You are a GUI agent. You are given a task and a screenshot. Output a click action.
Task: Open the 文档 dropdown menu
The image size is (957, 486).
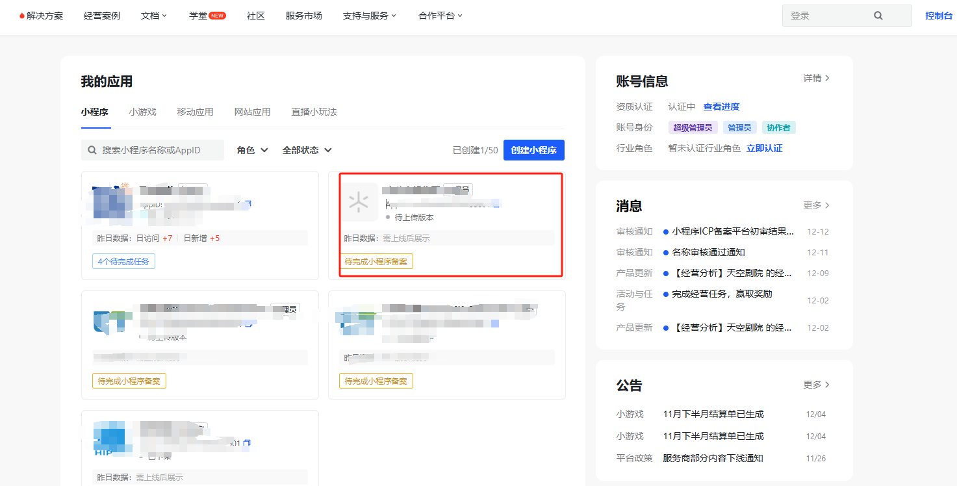pos(154,16)
